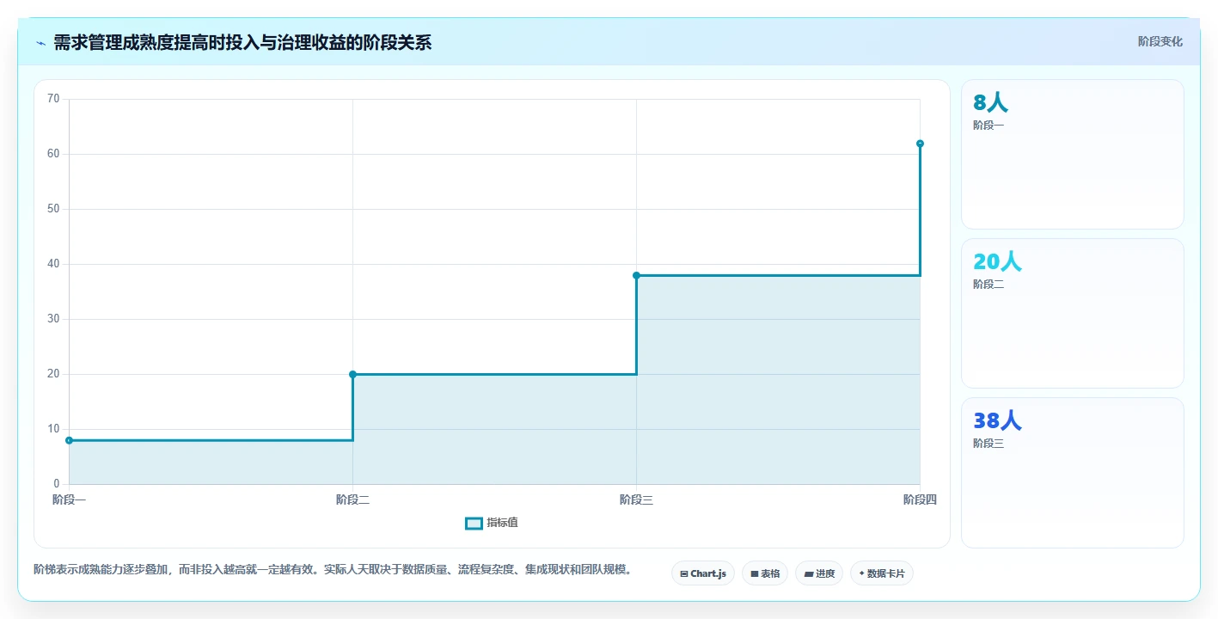Click the 8人 value text

(990, 102)
